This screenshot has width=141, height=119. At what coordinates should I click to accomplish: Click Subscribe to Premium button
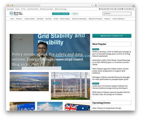[61, 14]
